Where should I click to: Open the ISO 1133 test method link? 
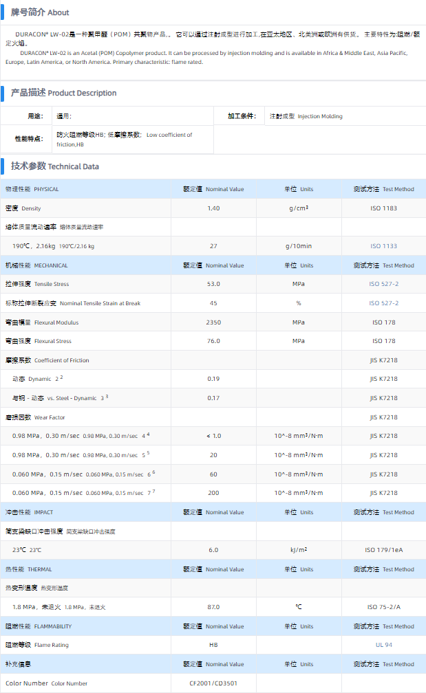(x=384, y=246)
